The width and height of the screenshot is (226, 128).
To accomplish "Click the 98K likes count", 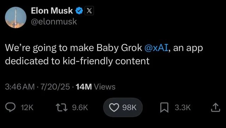I will pyautogui.click(x=130, y=108).
